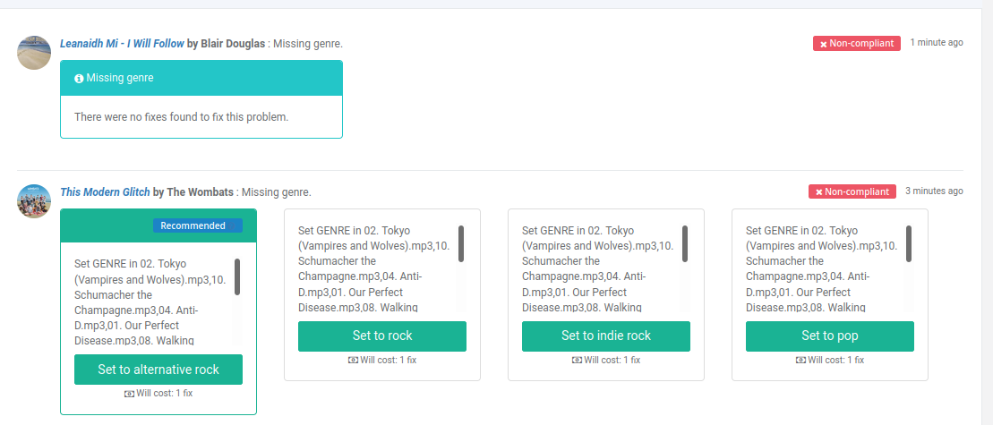Open the This Modern Glitch album link
The height and width of the screenshot is (425, 993).
105,191
